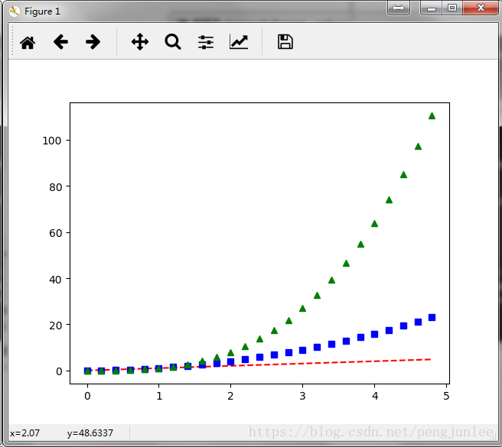Click the right end of the red dashed line

click(x=429, y=360)
